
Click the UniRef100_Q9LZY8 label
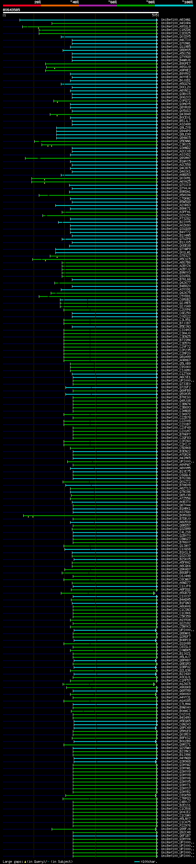click(x=176, y=128)
